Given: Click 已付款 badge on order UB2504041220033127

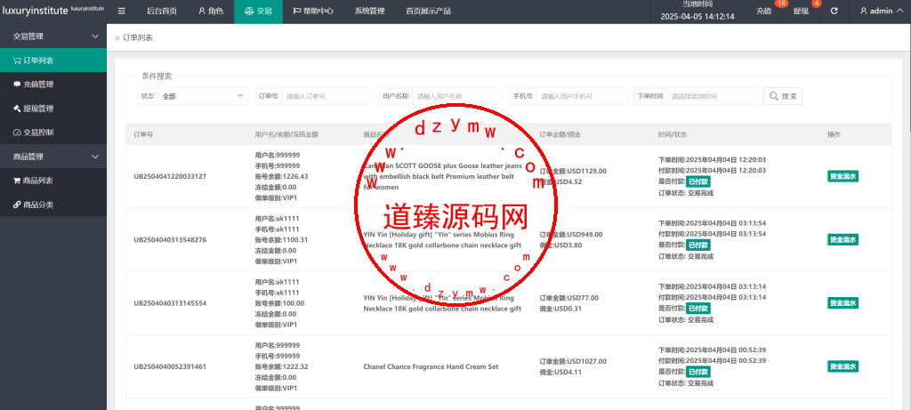Looking at the screenshot, I should tap(697, 181).
